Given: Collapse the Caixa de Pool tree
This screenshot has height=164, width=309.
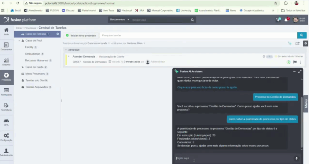Looking at the screenshot, I should point(19,40).
